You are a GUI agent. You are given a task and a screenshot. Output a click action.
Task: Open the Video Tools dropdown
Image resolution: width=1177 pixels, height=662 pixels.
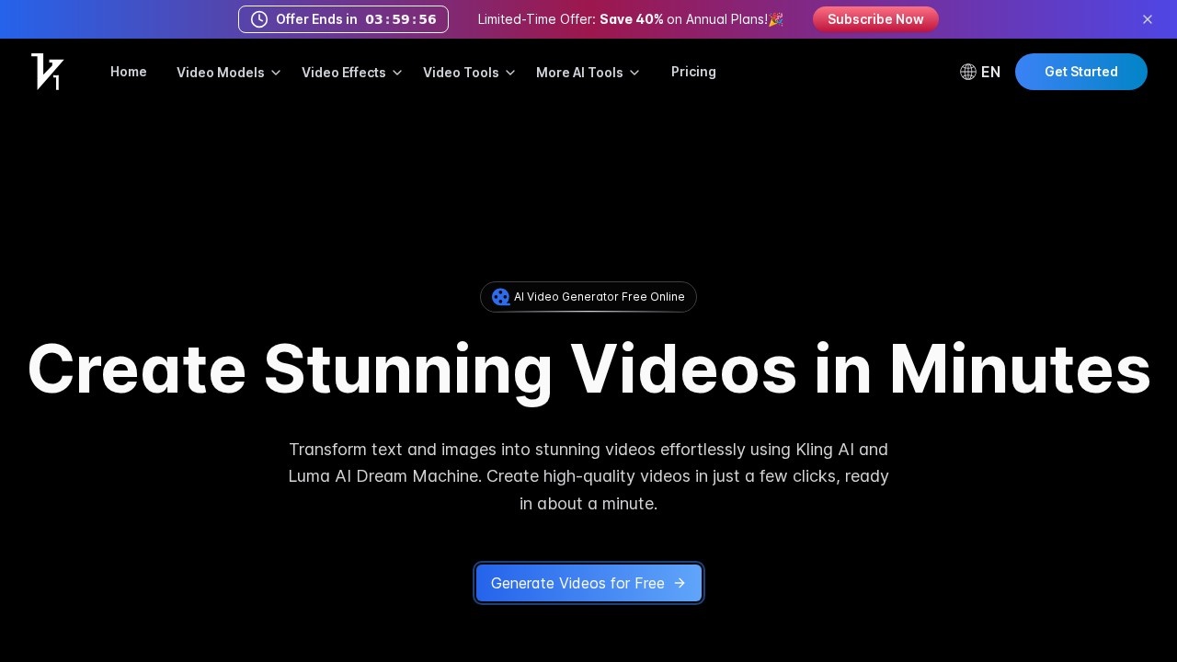(461, 72)
